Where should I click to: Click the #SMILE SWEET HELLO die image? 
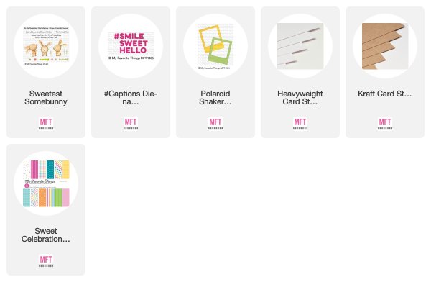pyautogui.click(x=131, y=46)
